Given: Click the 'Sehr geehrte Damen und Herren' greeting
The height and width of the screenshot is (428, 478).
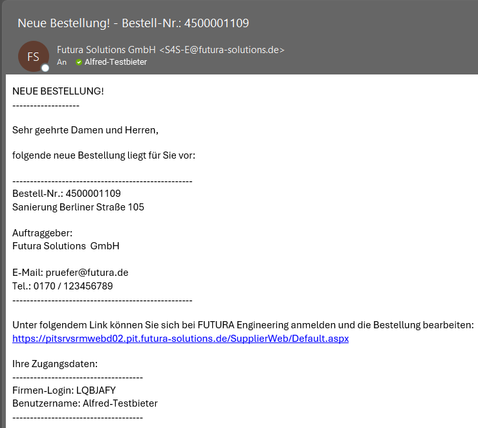Looking at the screenshot, I should (x=85, y=130).
